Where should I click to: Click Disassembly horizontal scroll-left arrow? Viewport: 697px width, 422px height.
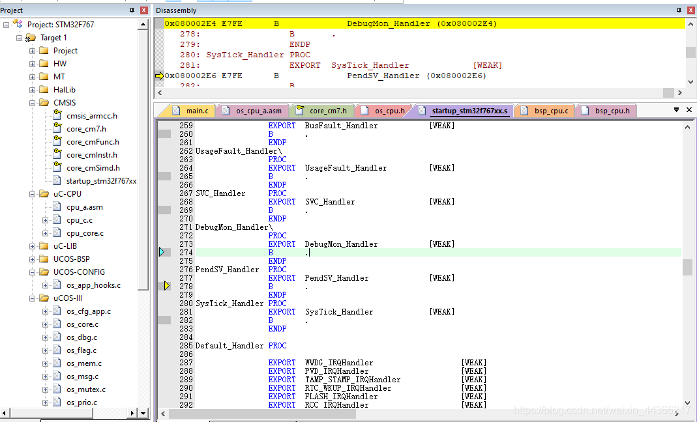[160, 92]
